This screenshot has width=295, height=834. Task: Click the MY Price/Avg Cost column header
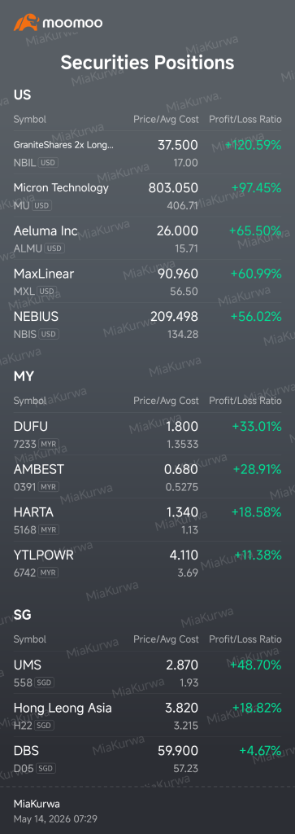(x=166, y=401)
